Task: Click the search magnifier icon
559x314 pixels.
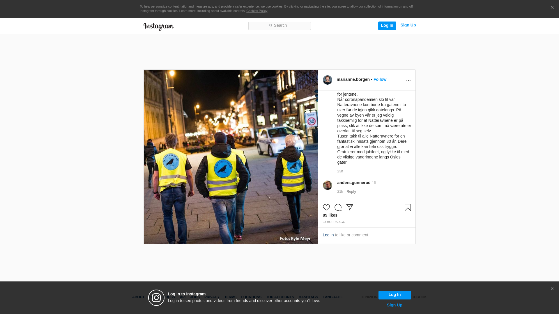Action: 270,26
